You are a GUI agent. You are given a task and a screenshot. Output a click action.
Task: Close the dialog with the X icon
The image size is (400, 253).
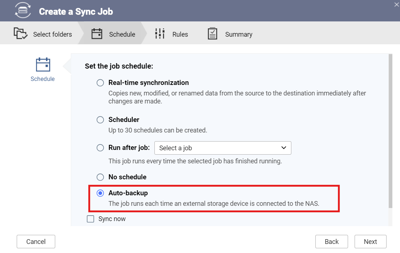tap(397, 5)
